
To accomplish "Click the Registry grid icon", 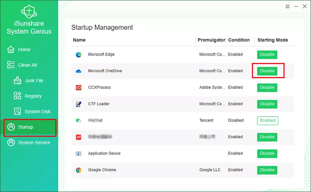I will [17, 96].
